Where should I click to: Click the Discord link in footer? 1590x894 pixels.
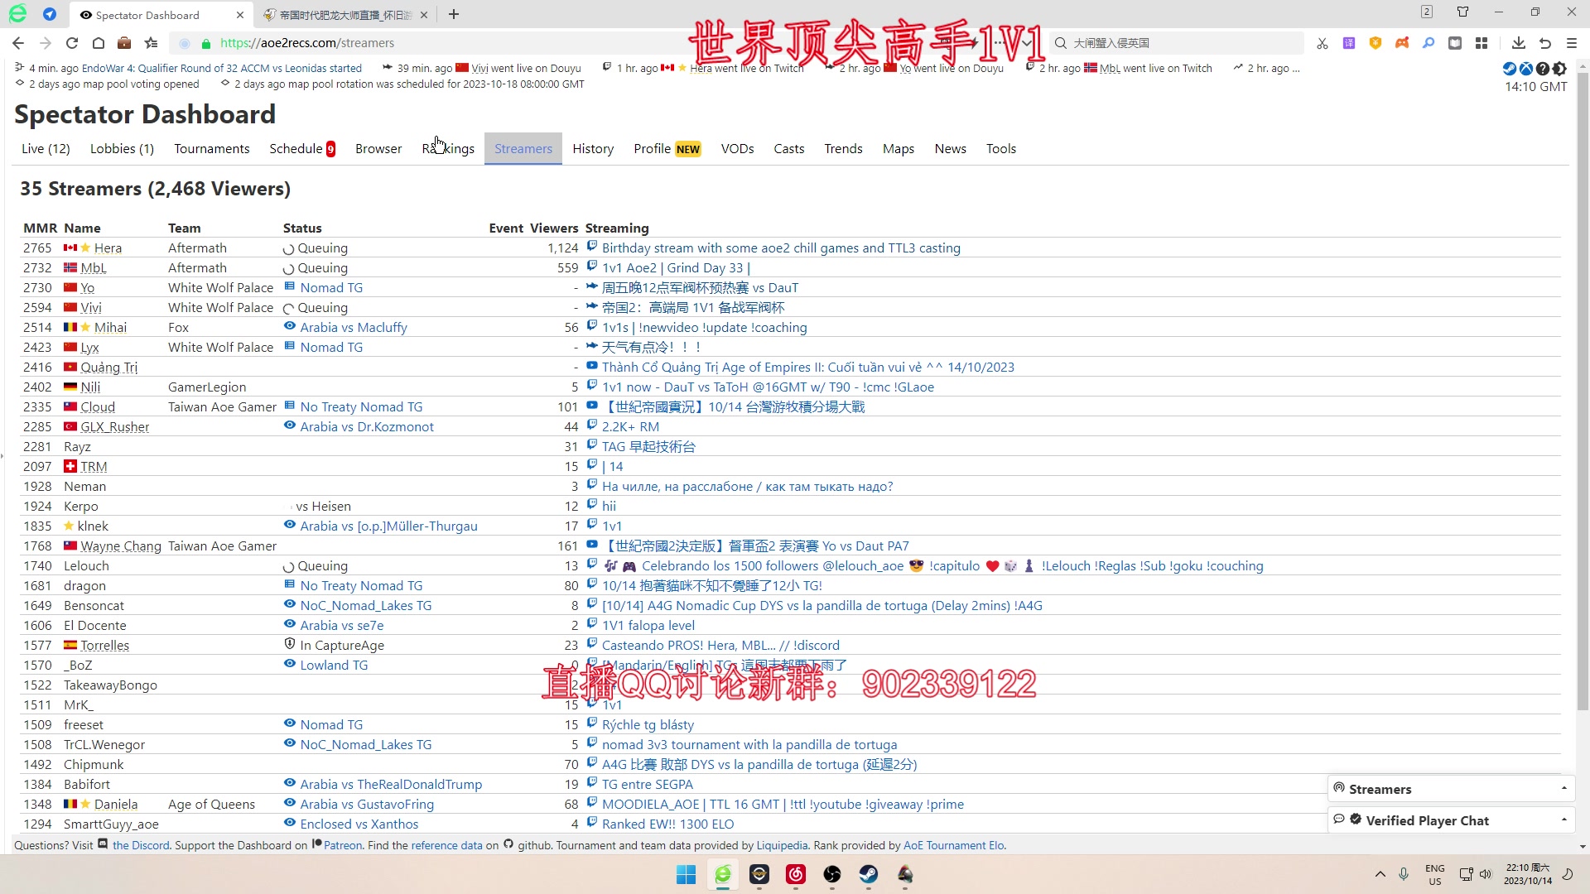click(x=140, y=845)
